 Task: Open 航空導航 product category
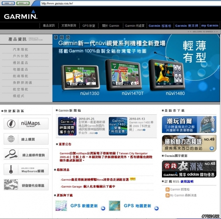point(20,90)
